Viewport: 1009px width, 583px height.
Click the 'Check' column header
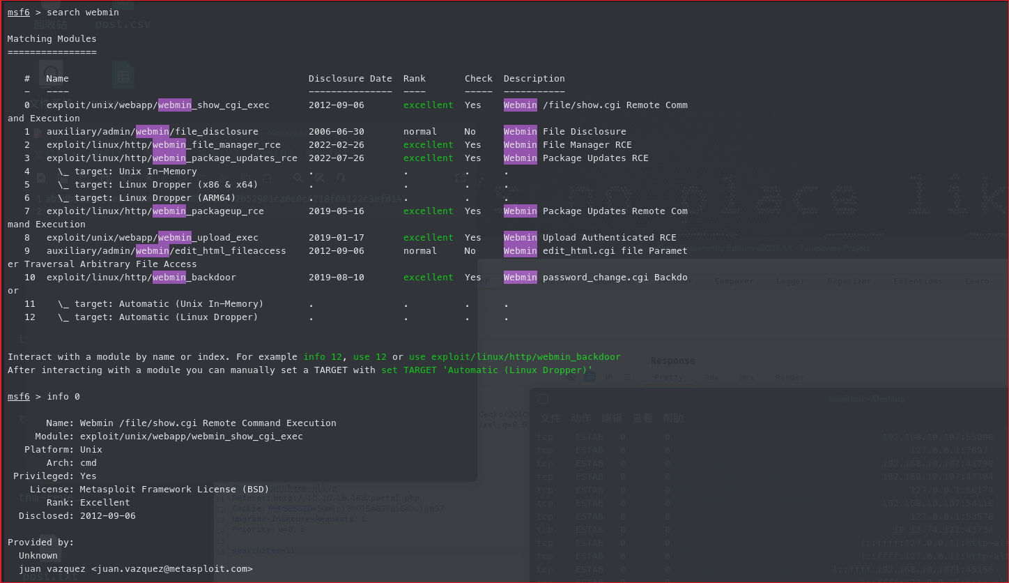479,78
